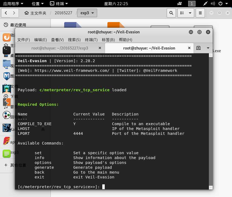Image resolution: width=232 pixels, height=197 pixels.
Task: Open view options dropdown arrow
Action: [x=190, y=13]
